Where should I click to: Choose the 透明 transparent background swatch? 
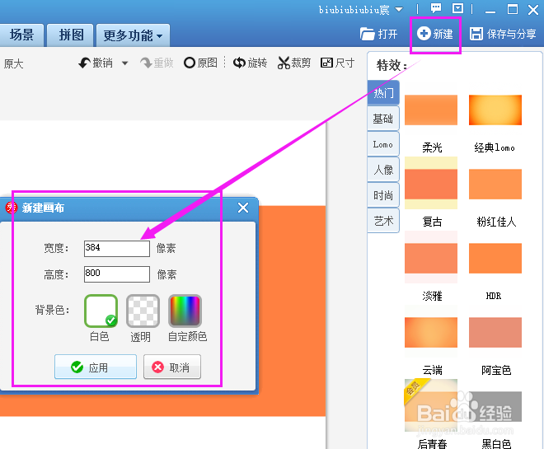(143, 311)
